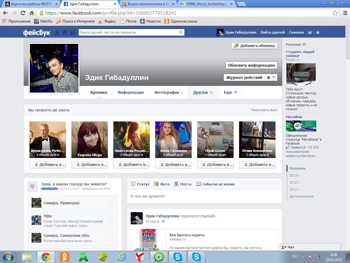Add Анна Сазонова as friend
Image resolution: width=350 pixels, height=263 pixels.
tap(173, 165)
